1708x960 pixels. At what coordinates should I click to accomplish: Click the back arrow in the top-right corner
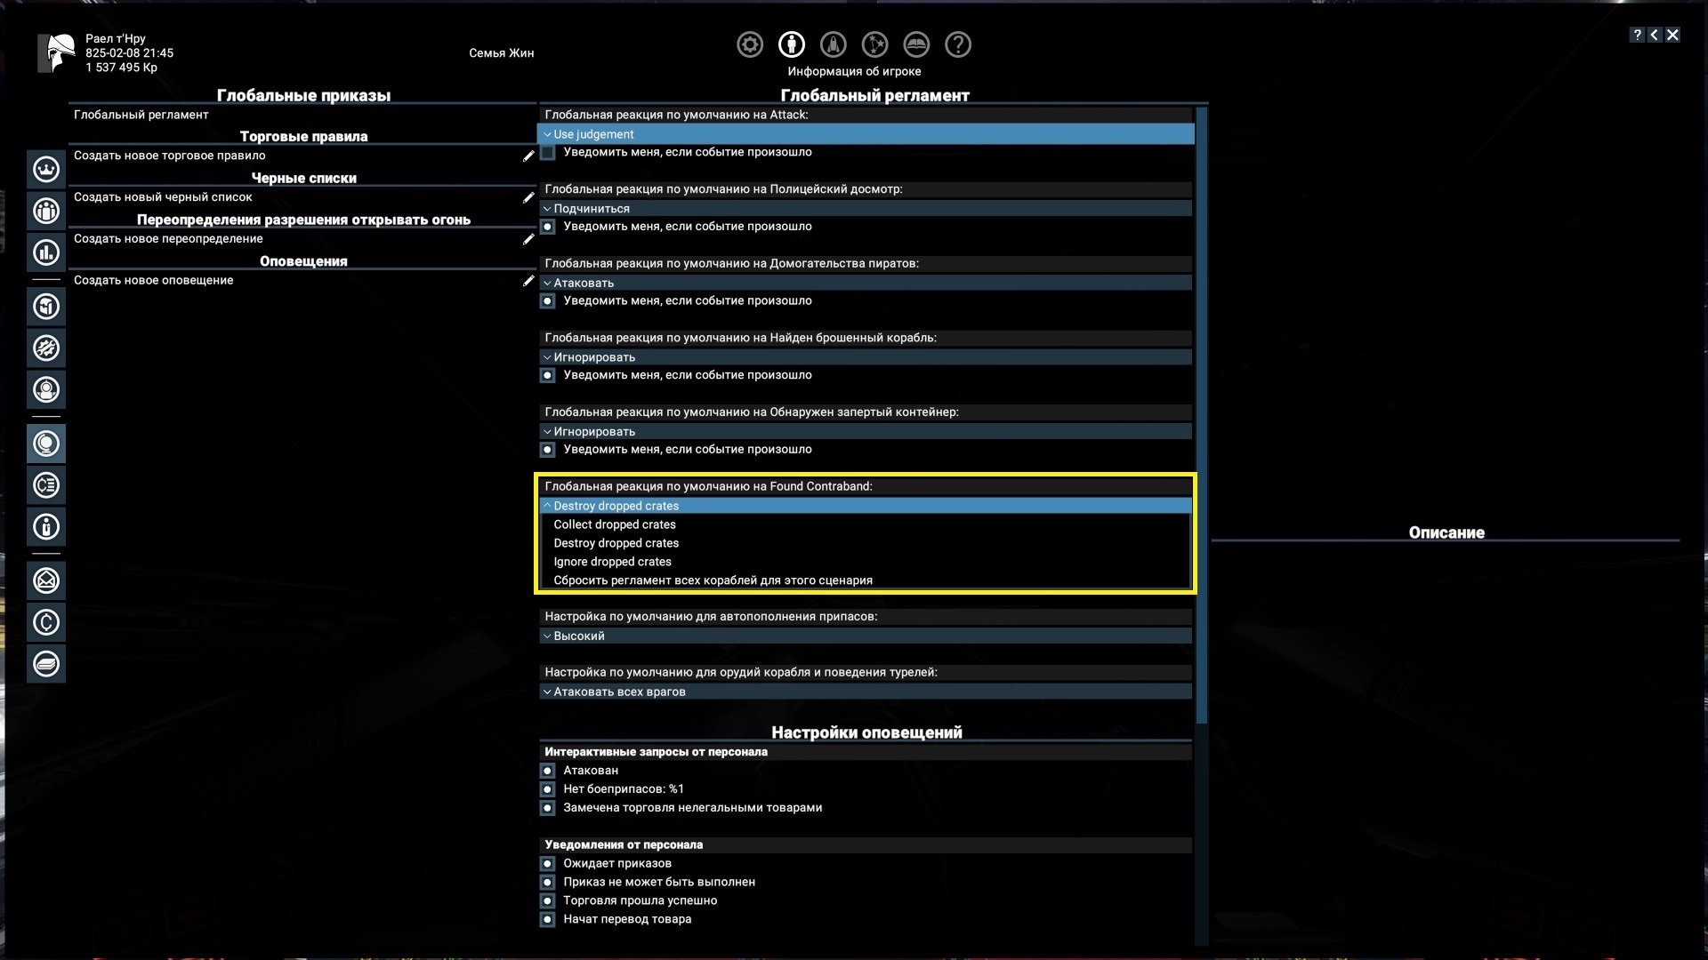[x=1655, y=35]
